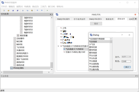Screen dimensions: 139x92
Task: Click the Open folder toolbar icon
Action: (x=9, y=11)
